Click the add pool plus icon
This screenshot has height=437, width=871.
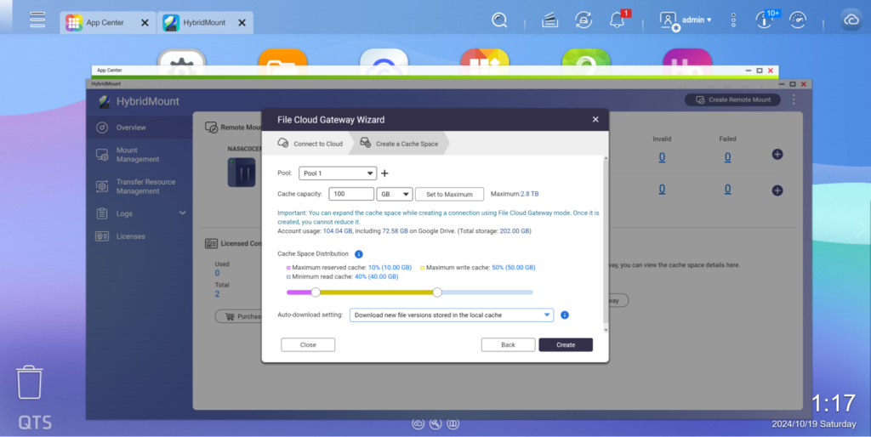(384, 173)
